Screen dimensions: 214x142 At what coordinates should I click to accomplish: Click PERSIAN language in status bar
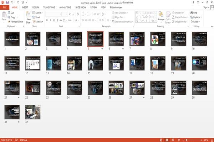point(24,140)
